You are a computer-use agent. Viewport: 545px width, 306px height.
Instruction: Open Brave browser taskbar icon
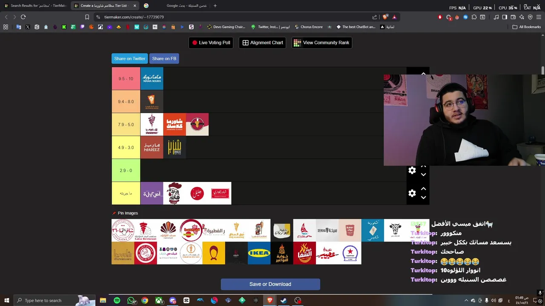[270, 300]
